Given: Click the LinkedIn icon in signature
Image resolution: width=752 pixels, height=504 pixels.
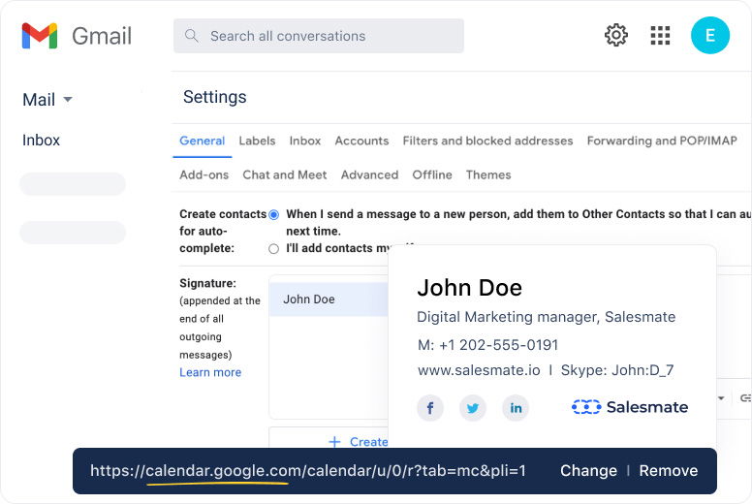Looking at the screenshot, I should pyautogui.click(x=516, y=408).
